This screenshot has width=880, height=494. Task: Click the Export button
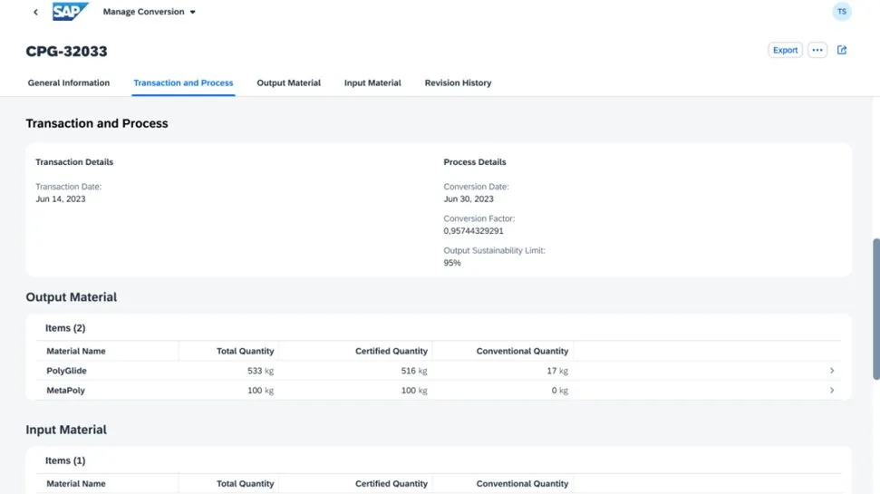785,50
